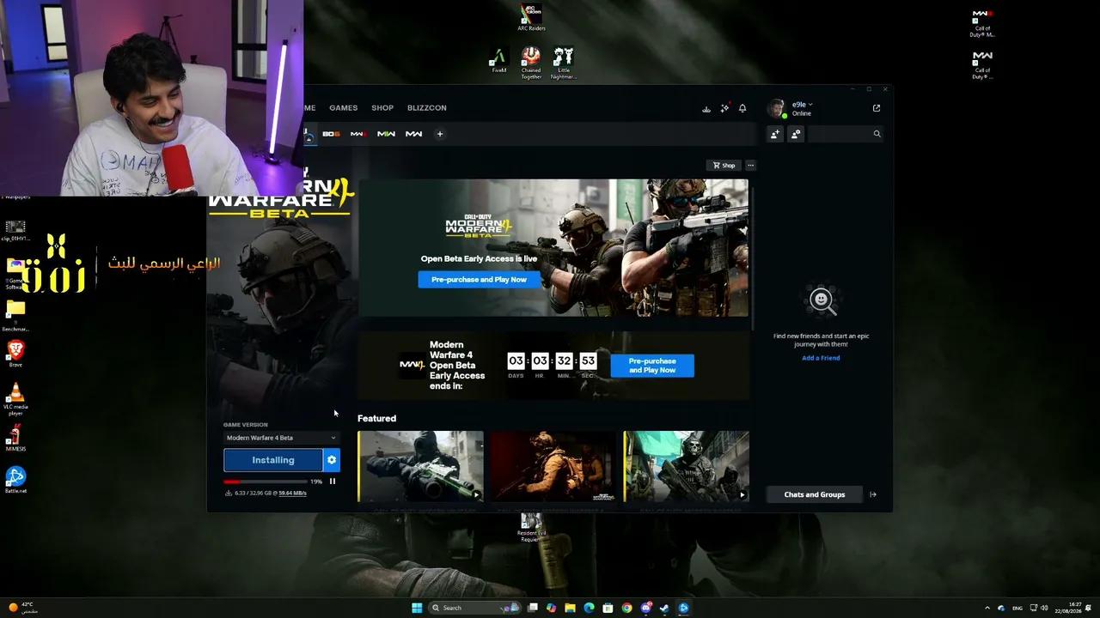Open Resident Evil Requiem desktop shortcut

(531, 528)
